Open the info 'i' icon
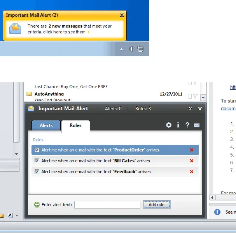Image resolution: width=236 pixels, height=233 pixels. 178,125
